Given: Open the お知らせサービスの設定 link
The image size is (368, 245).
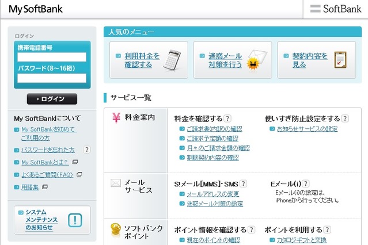Looking at the screenshot, I should tap(307, 129).
